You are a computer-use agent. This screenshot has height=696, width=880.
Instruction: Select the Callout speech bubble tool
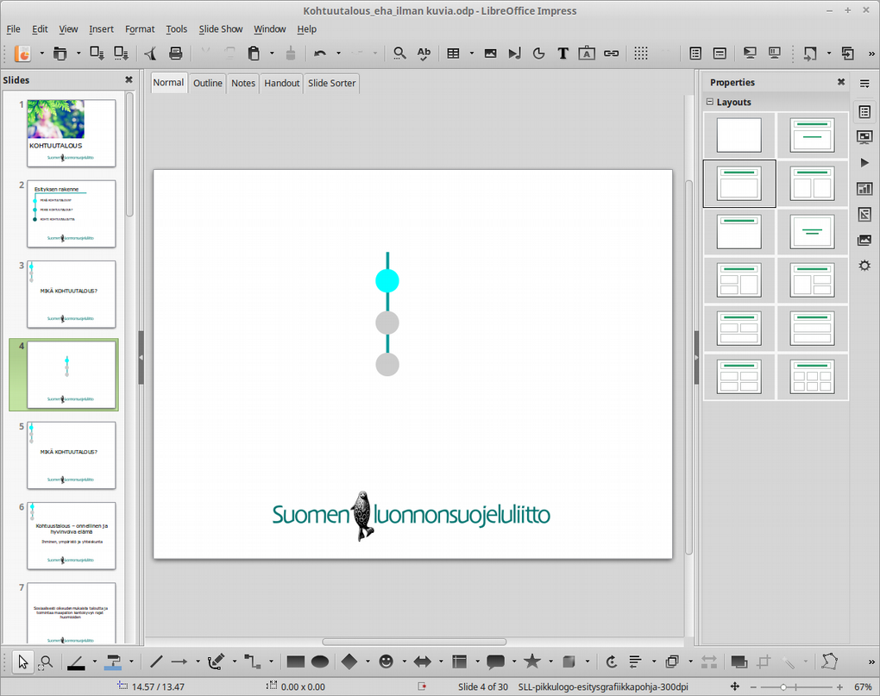pos(495,662)
